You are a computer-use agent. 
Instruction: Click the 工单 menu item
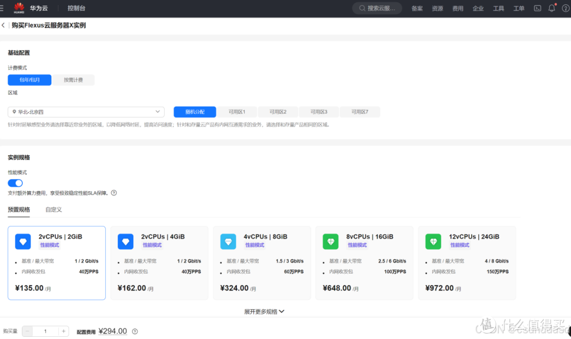(x=519, y=8)
